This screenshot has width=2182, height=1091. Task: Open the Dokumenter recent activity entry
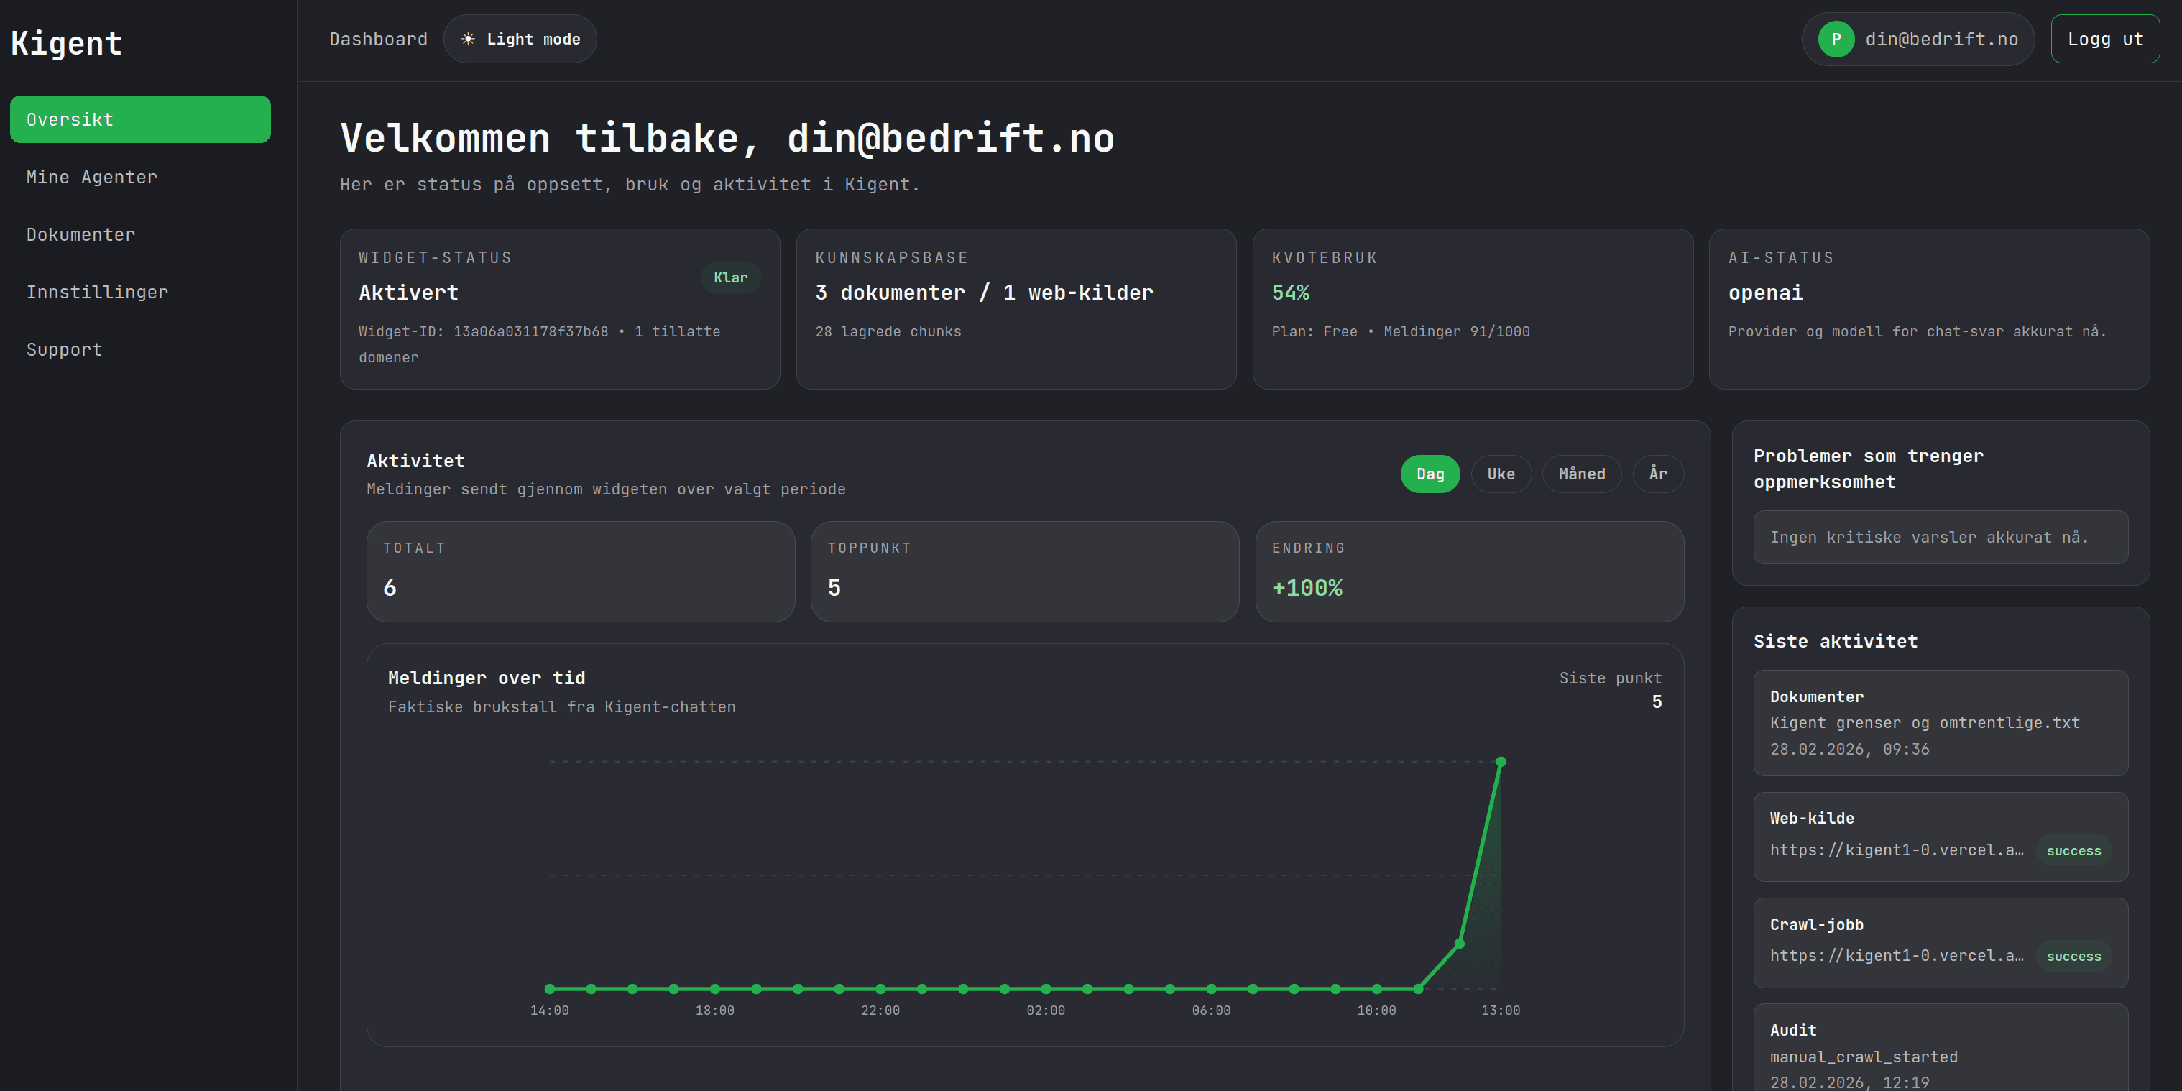pos(1940,722)
